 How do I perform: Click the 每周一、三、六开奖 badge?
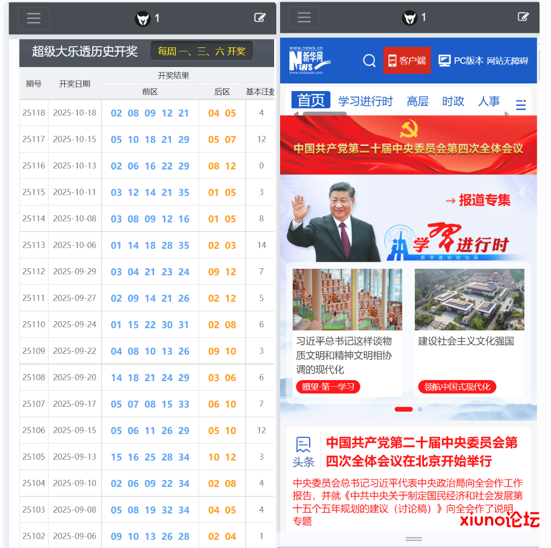click(x=201, y=50)
